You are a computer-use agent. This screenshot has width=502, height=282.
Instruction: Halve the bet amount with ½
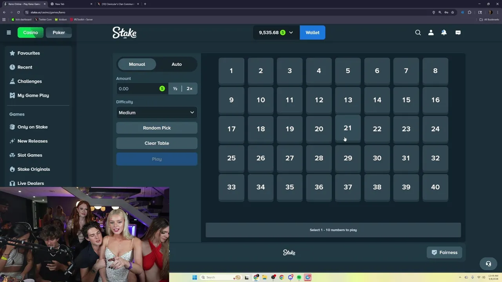tap(175, 89)
